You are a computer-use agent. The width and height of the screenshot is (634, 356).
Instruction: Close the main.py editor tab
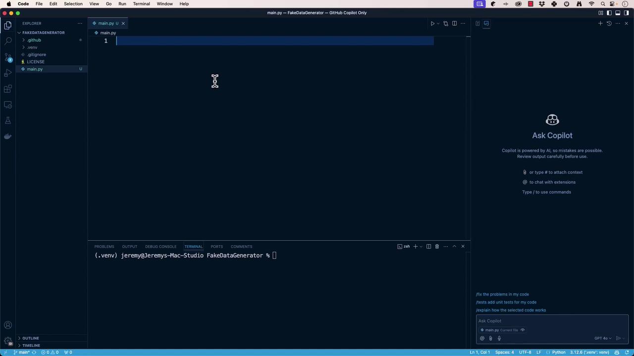(123, 23)
